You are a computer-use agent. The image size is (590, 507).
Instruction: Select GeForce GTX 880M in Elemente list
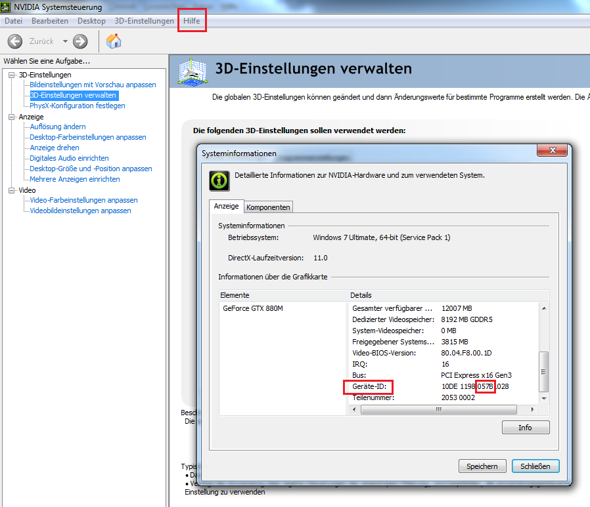point(253,309)
